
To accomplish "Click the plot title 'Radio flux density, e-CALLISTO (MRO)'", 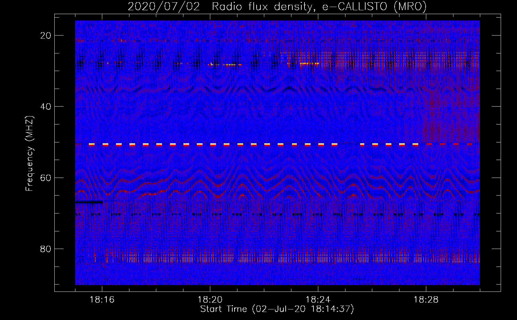I will (319, 7).
